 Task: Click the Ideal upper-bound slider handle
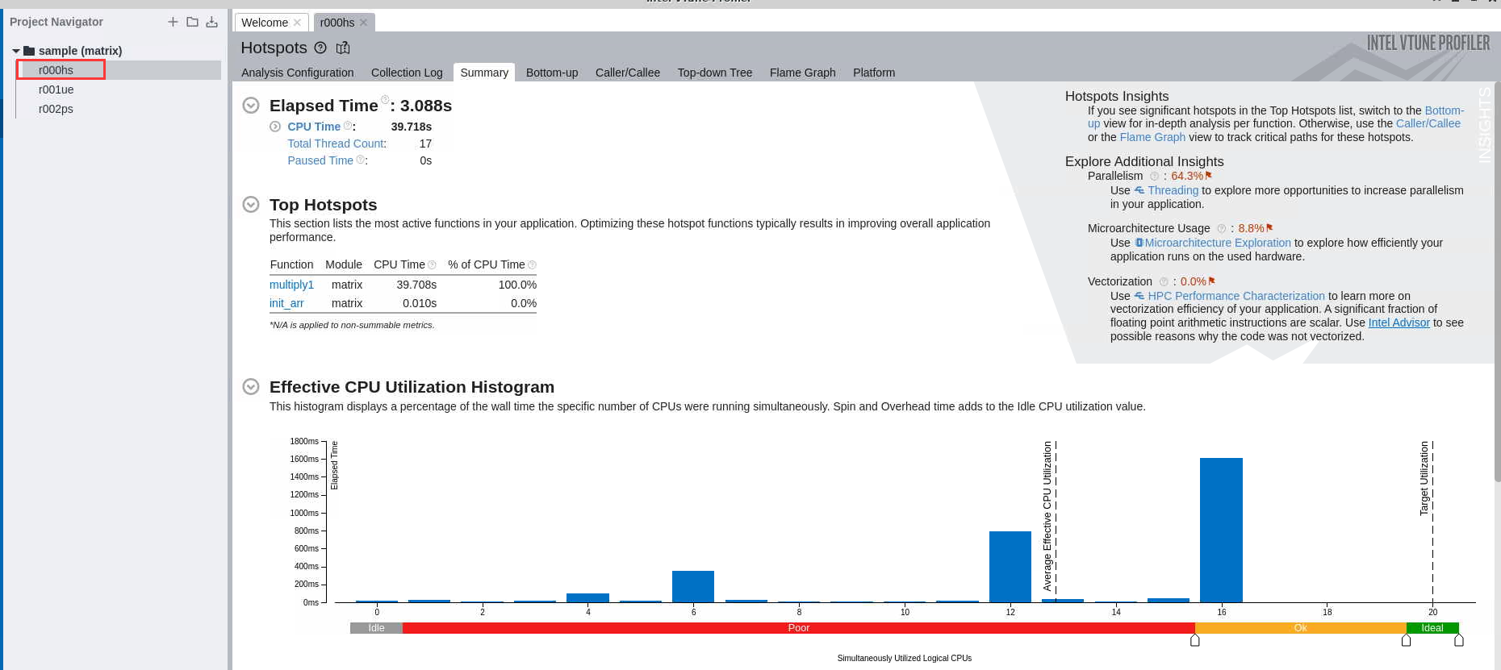pyautogui.click(x=1459, y=640)
